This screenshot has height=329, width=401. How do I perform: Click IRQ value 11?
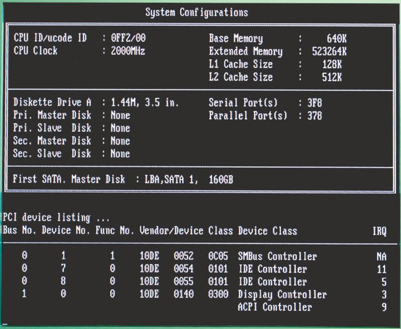point(382,269)
